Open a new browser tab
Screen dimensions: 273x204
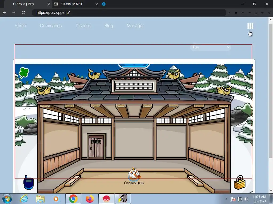pyautogui.click(x=104, y=4)
